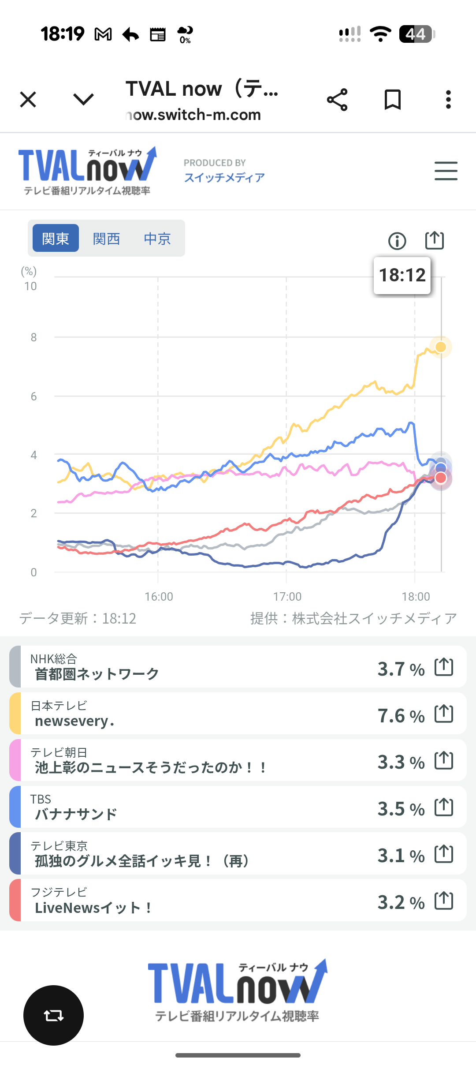Switch to the 関西 region tab
The image size is (476, 1069).
(106, 238)
